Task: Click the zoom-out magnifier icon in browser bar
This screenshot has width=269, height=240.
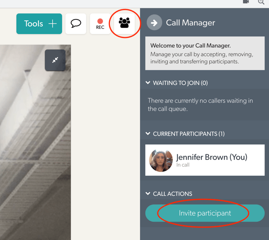Action: point(261,2)
